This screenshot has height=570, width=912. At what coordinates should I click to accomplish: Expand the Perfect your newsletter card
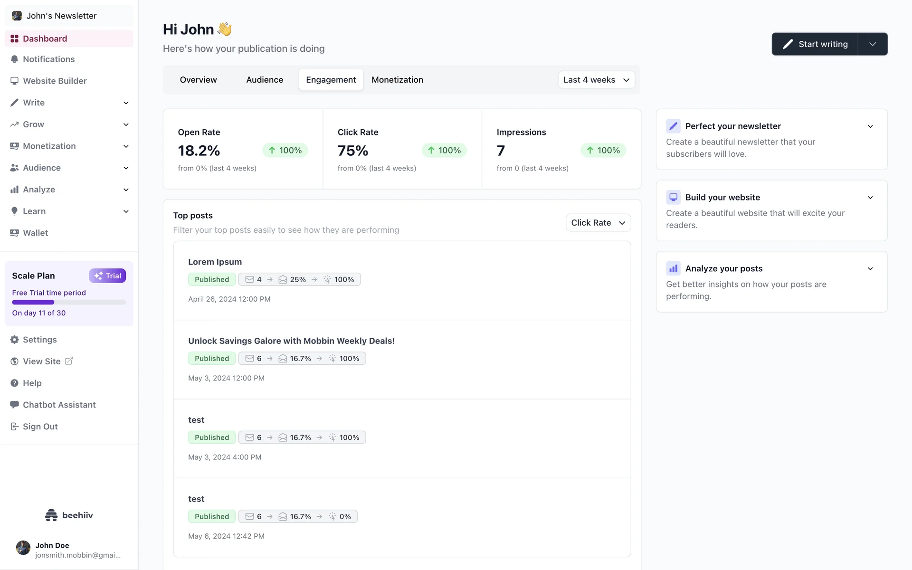pos(870,126)
